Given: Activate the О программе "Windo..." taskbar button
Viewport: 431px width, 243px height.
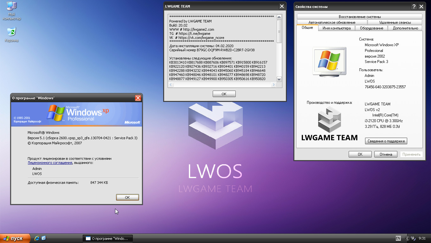Looking at the screenshot, I should (108, 239).
